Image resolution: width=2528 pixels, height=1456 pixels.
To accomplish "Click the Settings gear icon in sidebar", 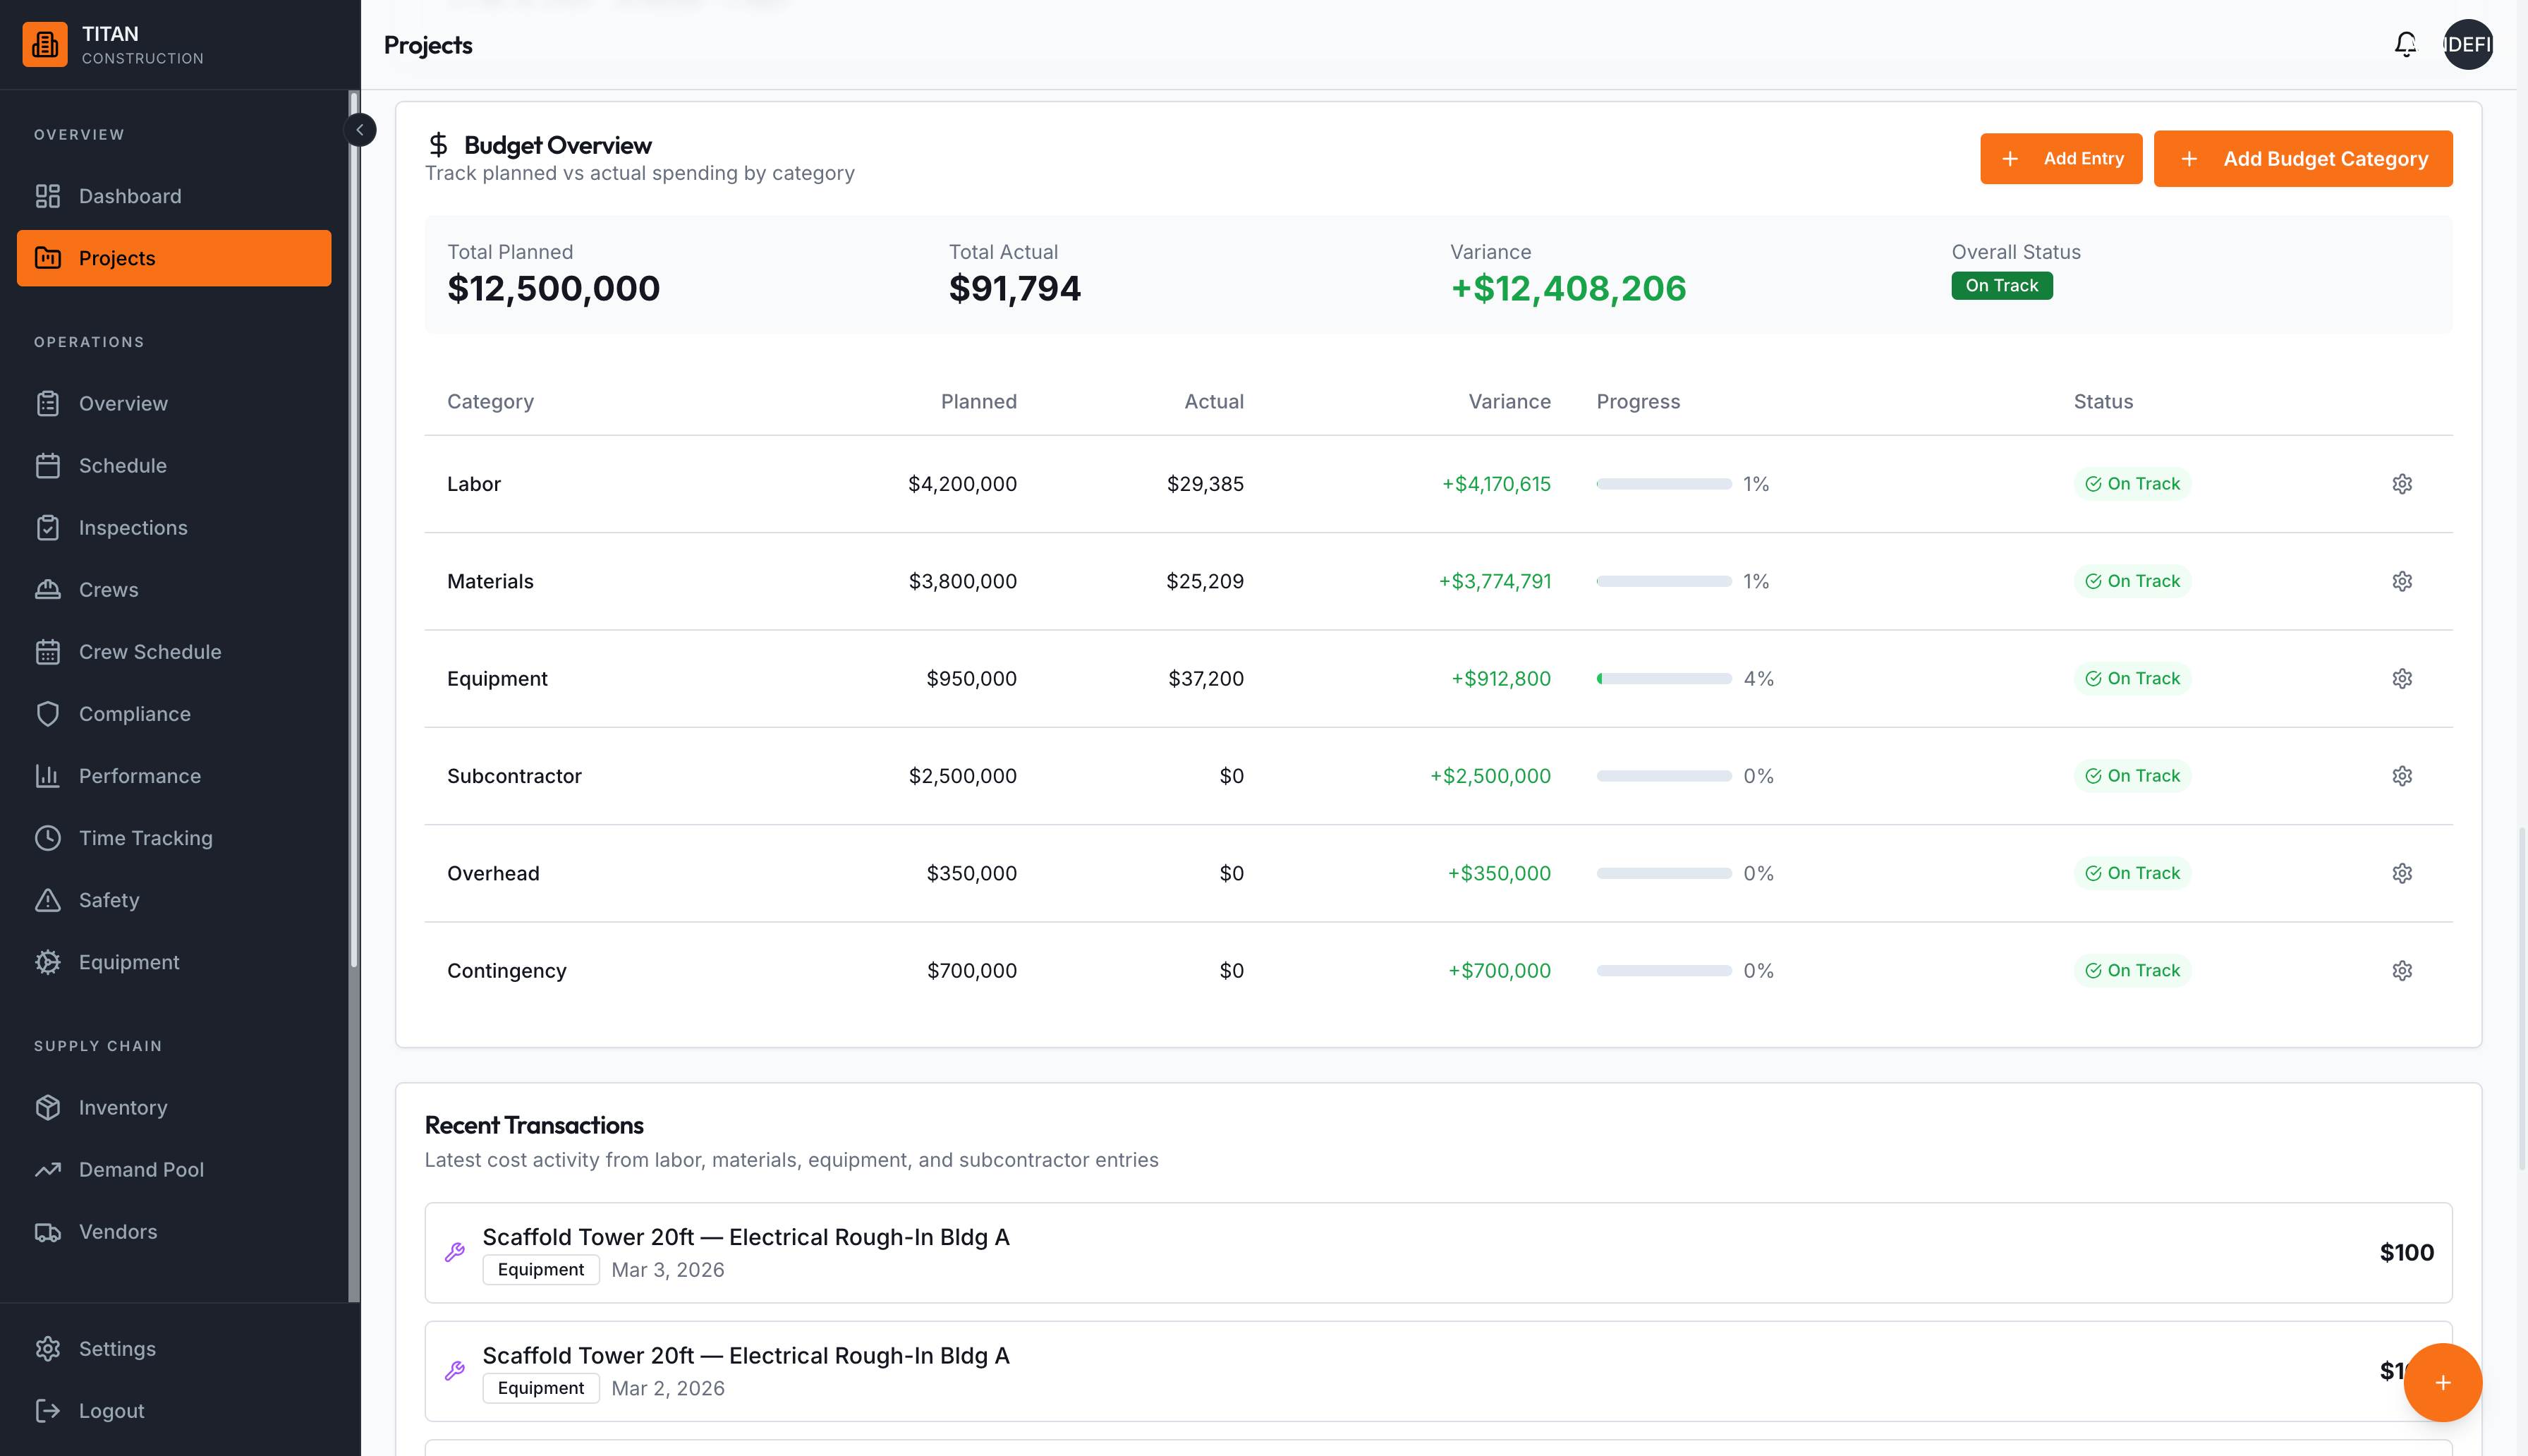I will (48, 1349).
